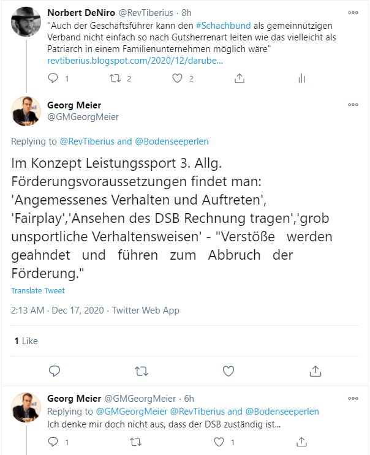The image size is (370, 455).
Task: Open more options on Norbert DeNiro's tweet
Action: [353, 13]
